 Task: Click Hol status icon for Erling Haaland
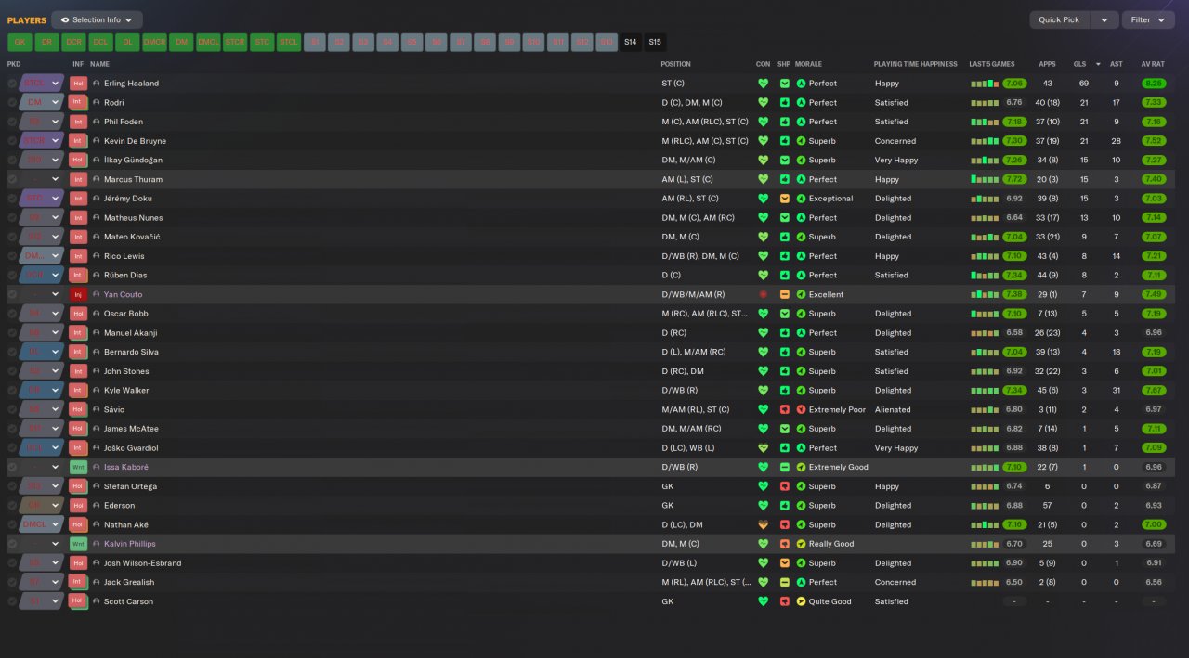point(78,84)
